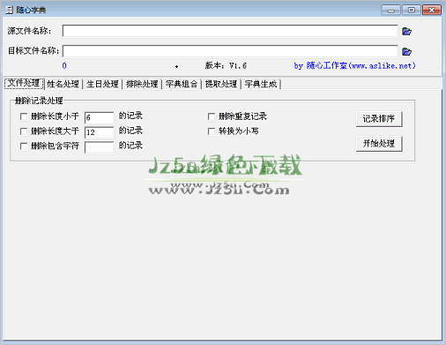Image resolution: width=446 pixels, height=345 pixels.
Task: Go to the 字典生成 tab
Action: click(x=261, y=84)
